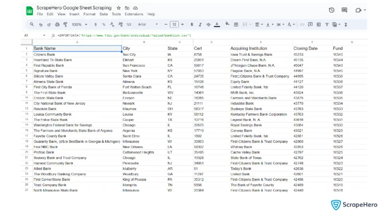The height and width of the screenshot is (215, 387).
Task: Insert a comment from toolbar
Action: [x=311, y=24]
